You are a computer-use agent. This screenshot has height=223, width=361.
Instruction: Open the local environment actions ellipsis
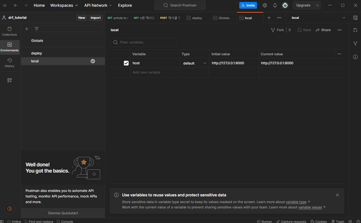tap(340, 30)
